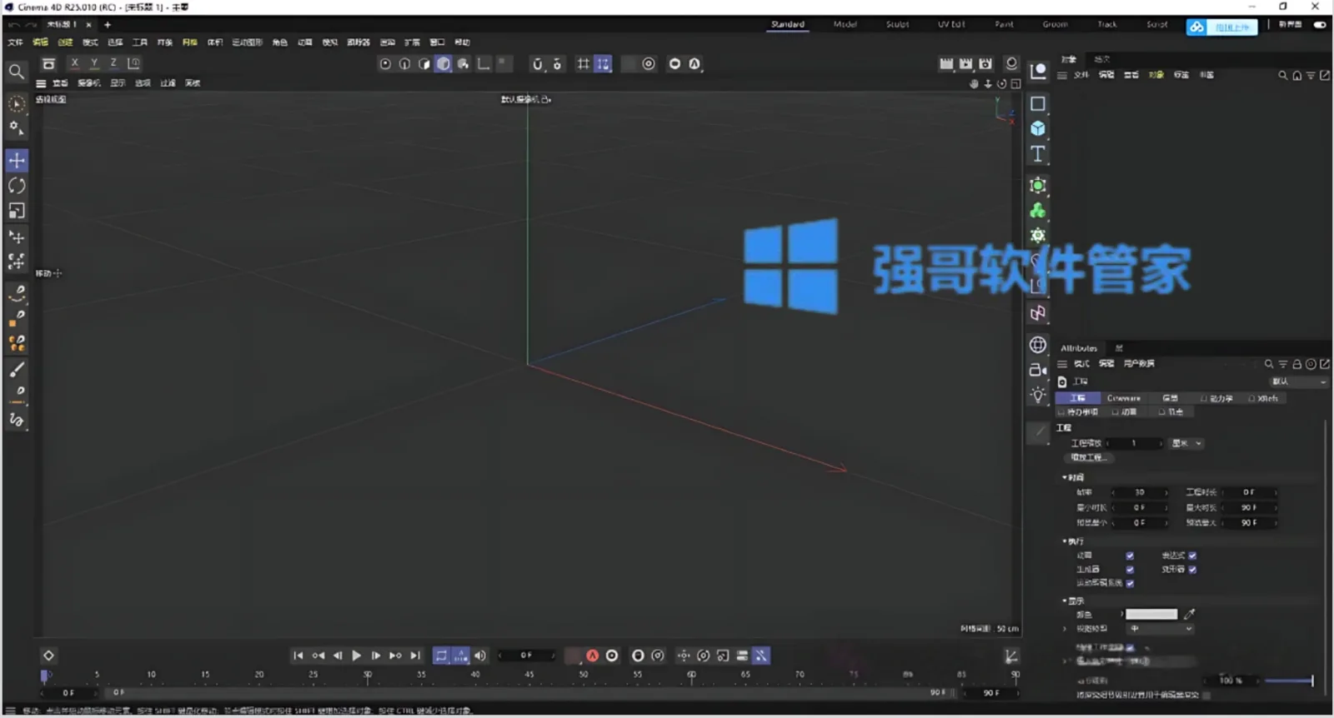Toggle timeline loop playback button
The width and height of the screenshot is (1334, 718).
click(x=441, y=656)
